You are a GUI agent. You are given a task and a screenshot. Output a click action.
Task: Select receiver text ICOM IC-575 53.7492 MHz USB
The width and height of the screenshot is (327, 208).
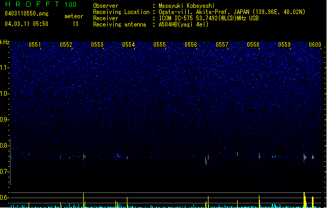[x=209, y=18]
